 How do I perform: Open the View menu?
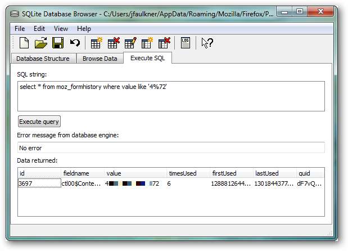[x=61, y=28]
